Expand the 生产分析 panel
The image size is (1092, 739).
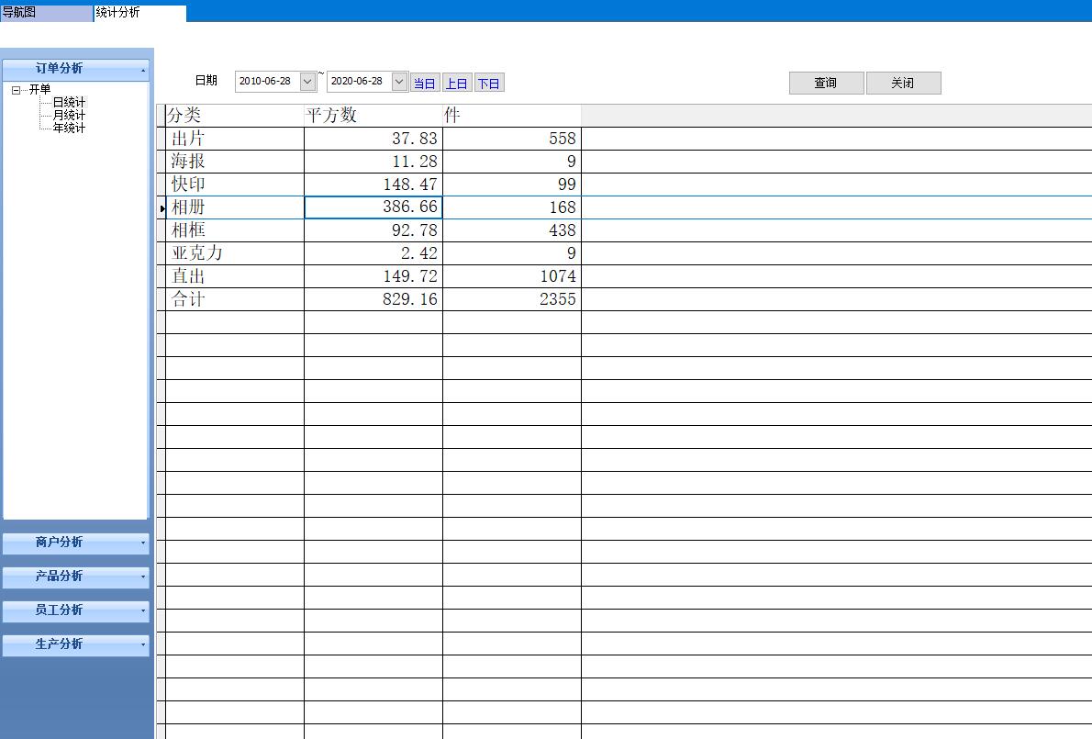pos(75,644)
